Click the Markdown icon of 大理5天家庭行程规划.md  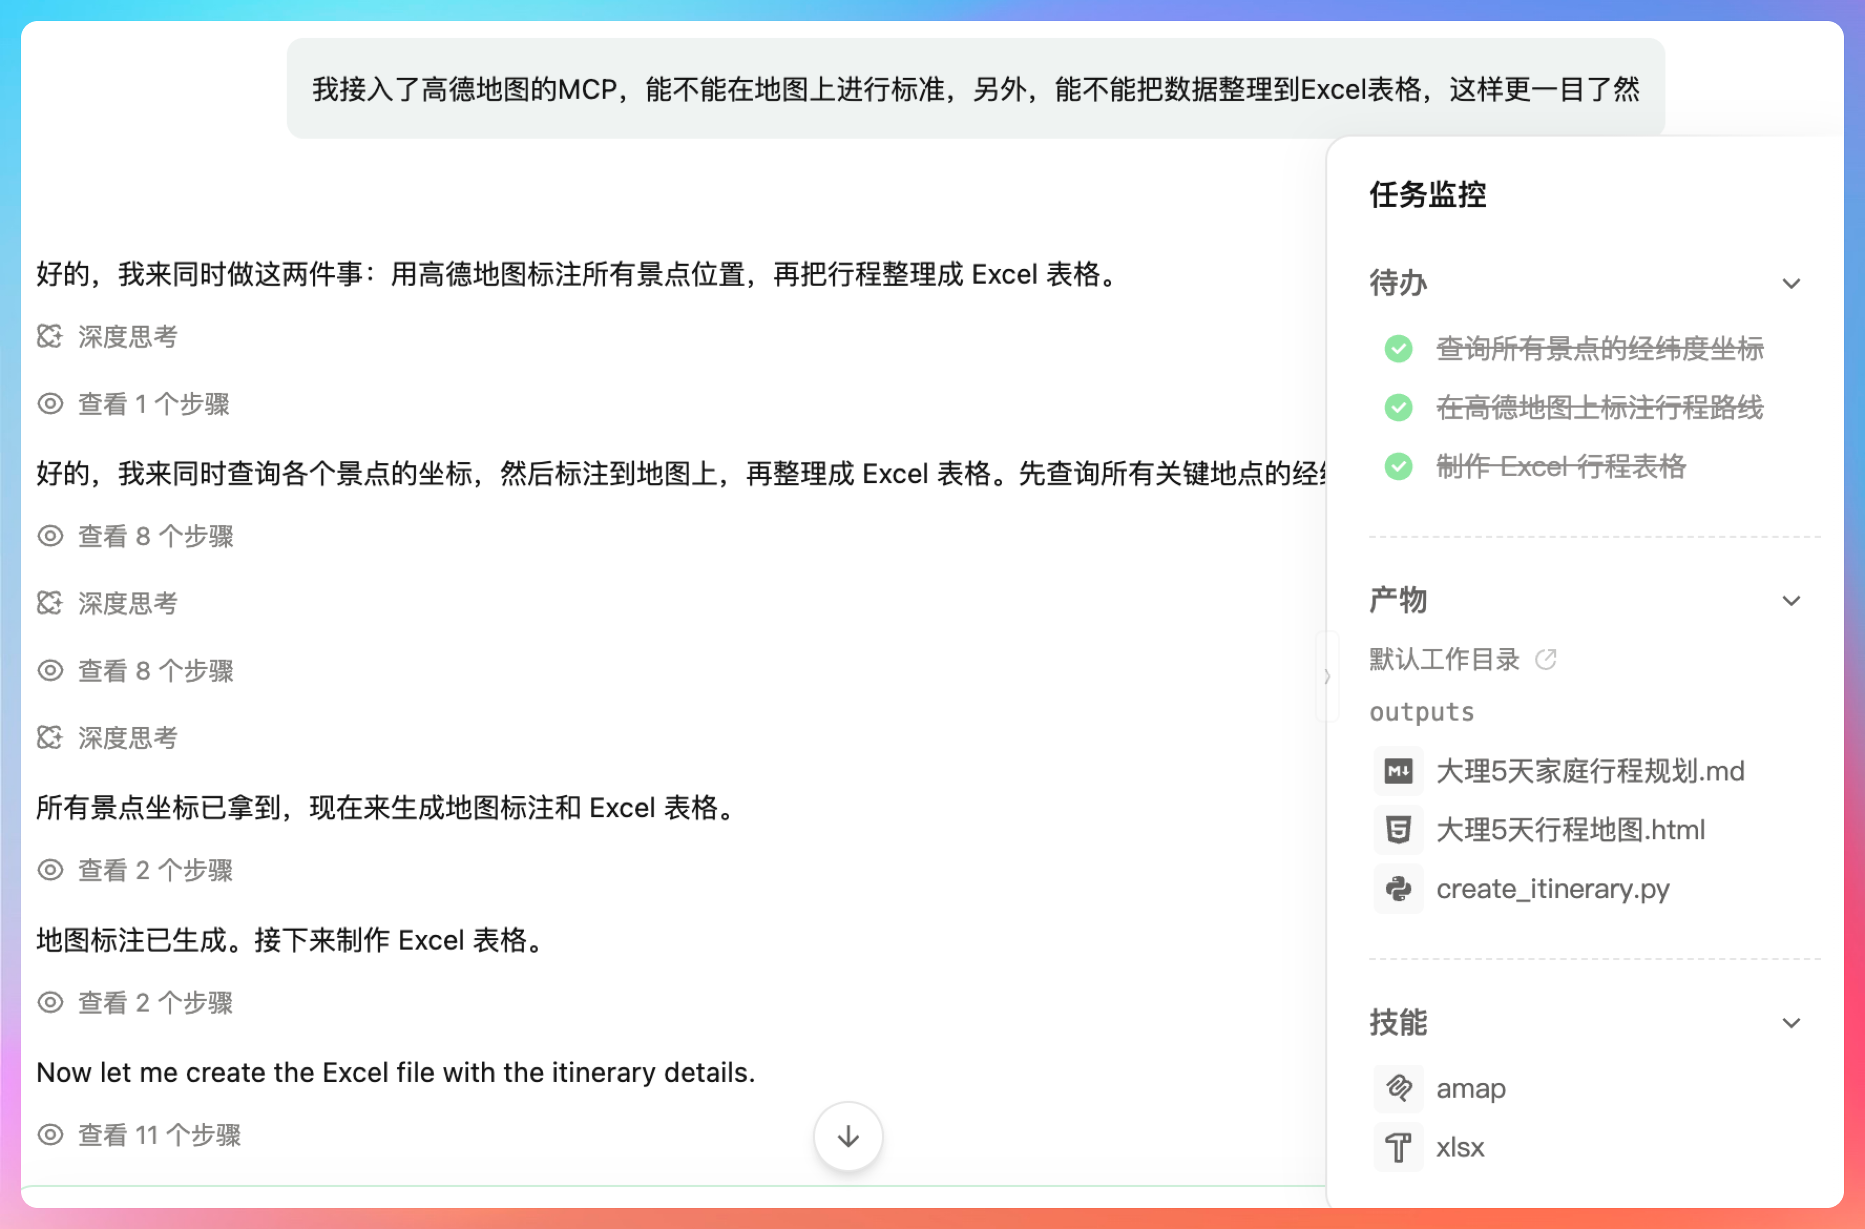1398,771
